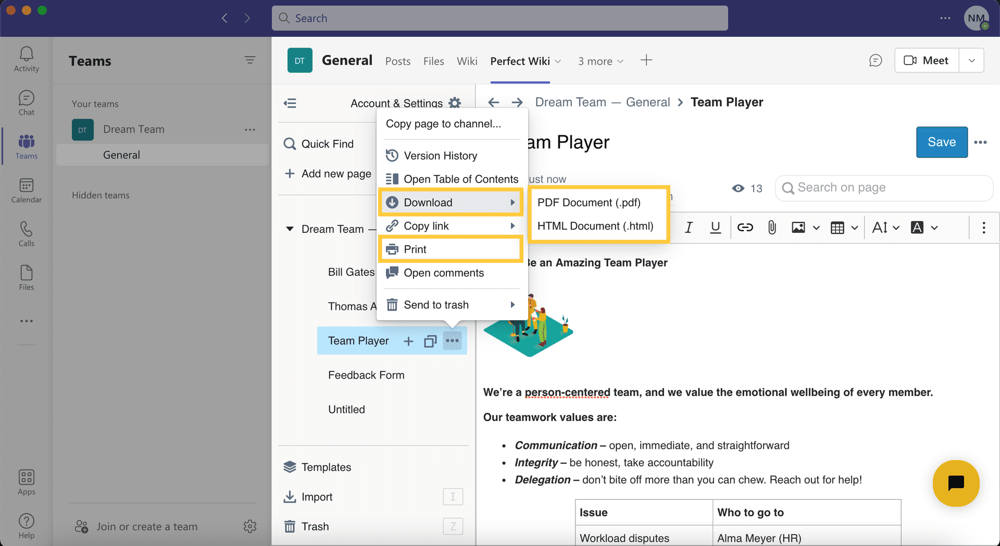Screen dimensions: 1000x546
Task: Click the blue Save button
Action: [x=941, y=142]
